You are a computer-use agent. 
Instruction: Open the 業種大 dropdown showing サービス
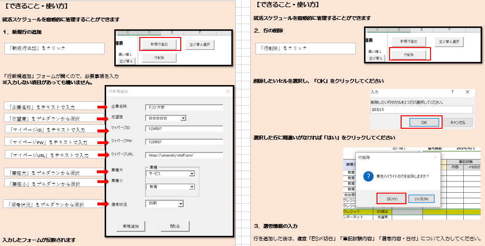coord(192,173)
